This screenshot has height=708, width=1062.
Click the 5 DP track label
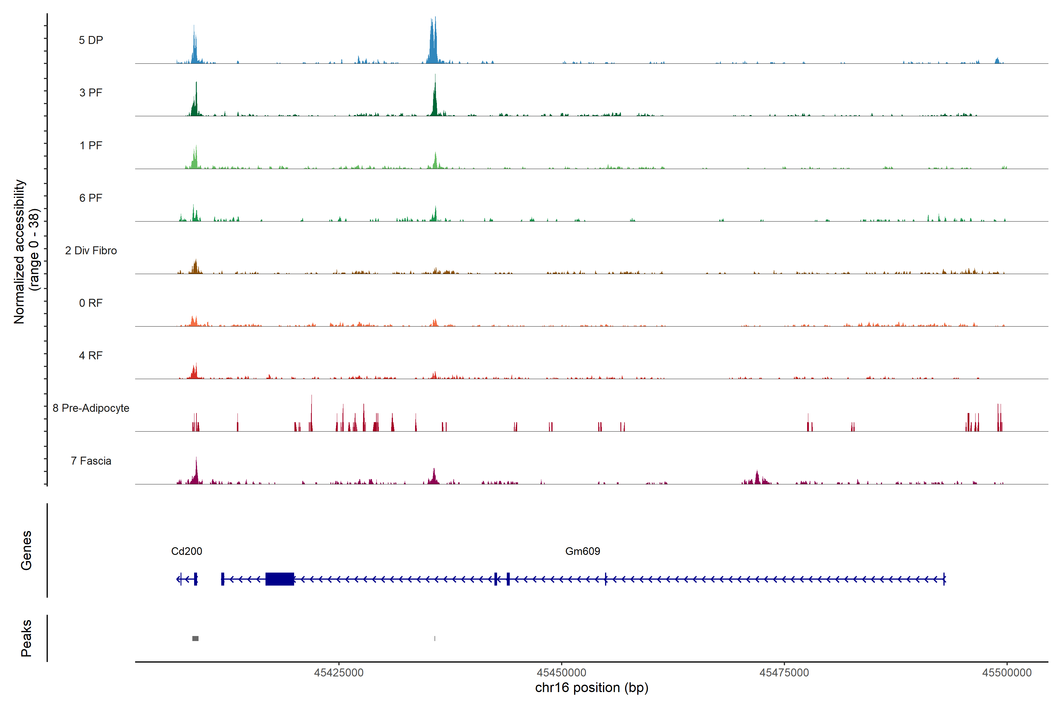click(x=91, y=40)
